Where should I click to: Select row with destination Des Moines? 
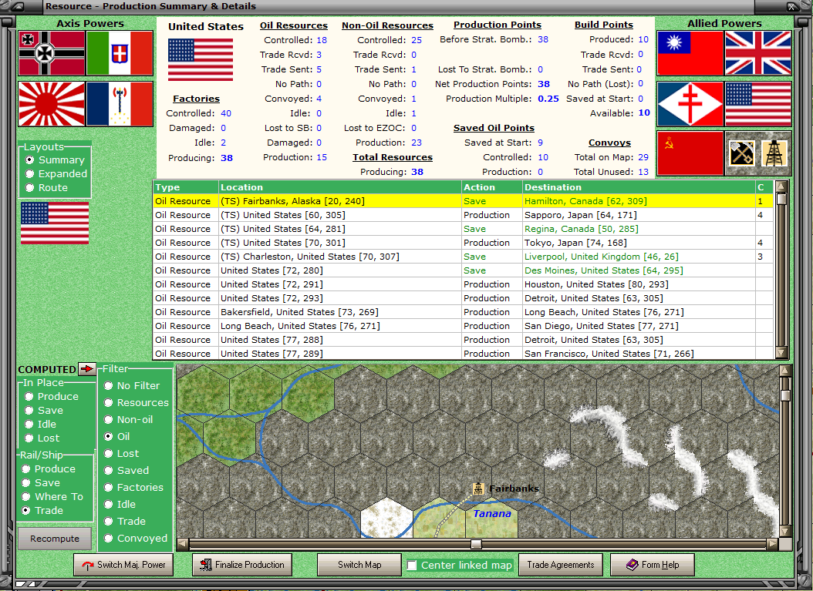click(x=463, y=271)
